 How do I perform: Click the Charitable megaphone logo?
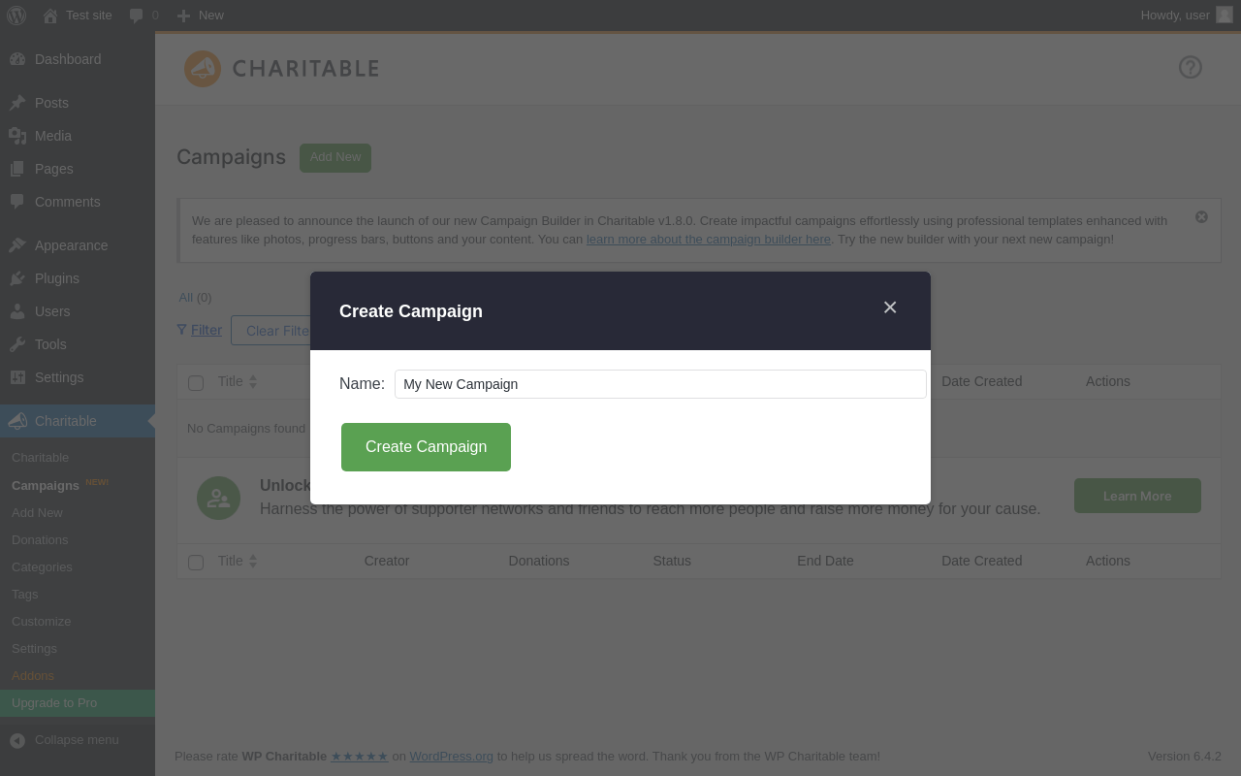point(203,69)
